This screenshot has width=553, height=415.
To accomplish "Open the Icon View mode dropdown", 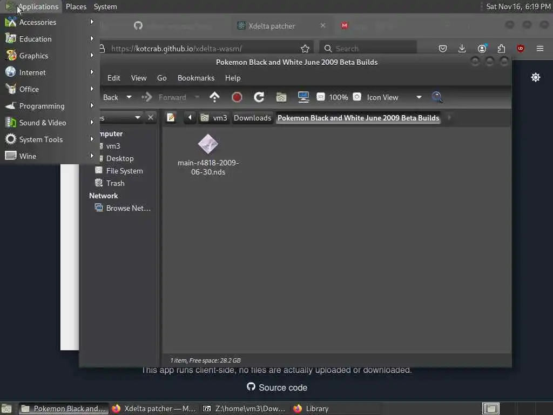I will click(394, 97).
